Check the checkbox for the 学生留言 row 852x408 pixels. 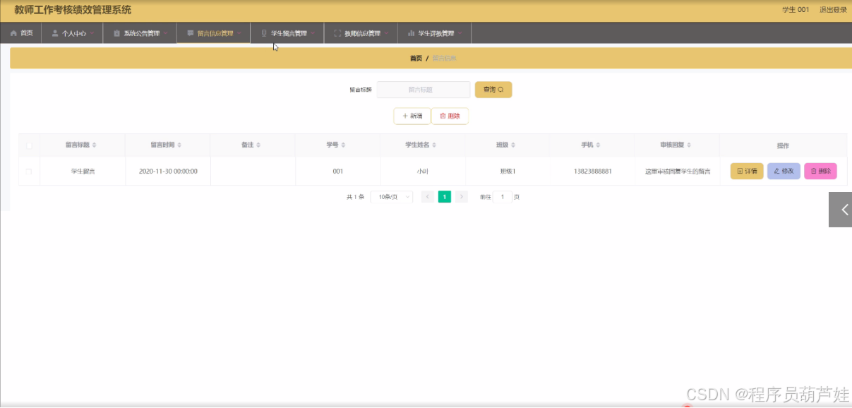pos(28,171)
